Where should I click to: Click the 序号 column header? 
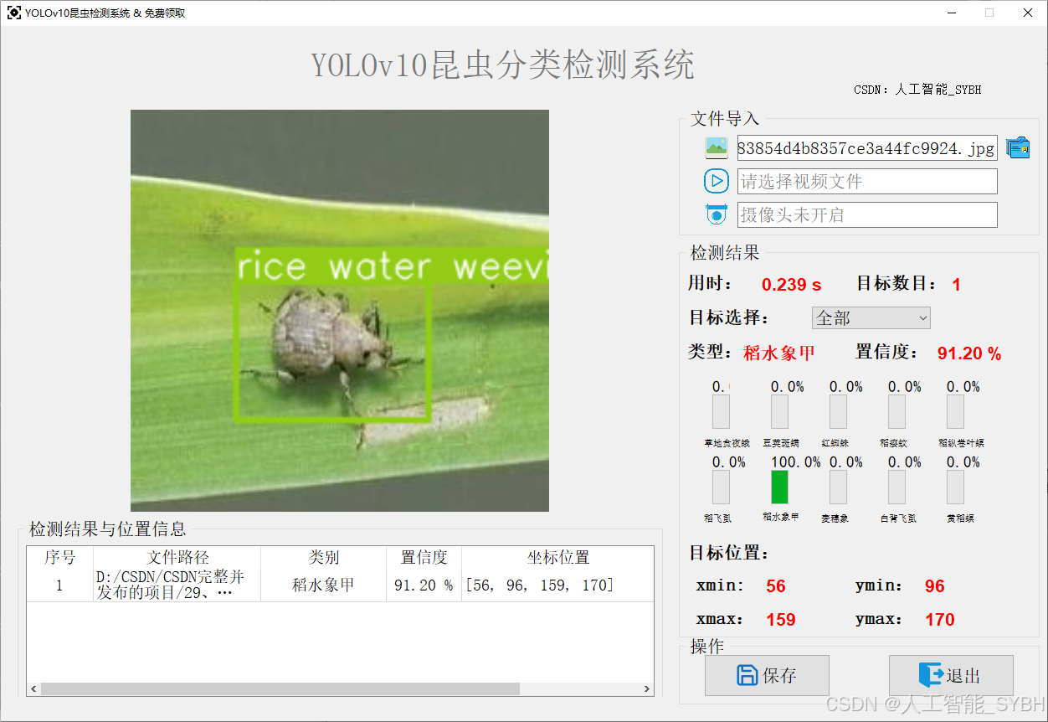pos(60,558)
